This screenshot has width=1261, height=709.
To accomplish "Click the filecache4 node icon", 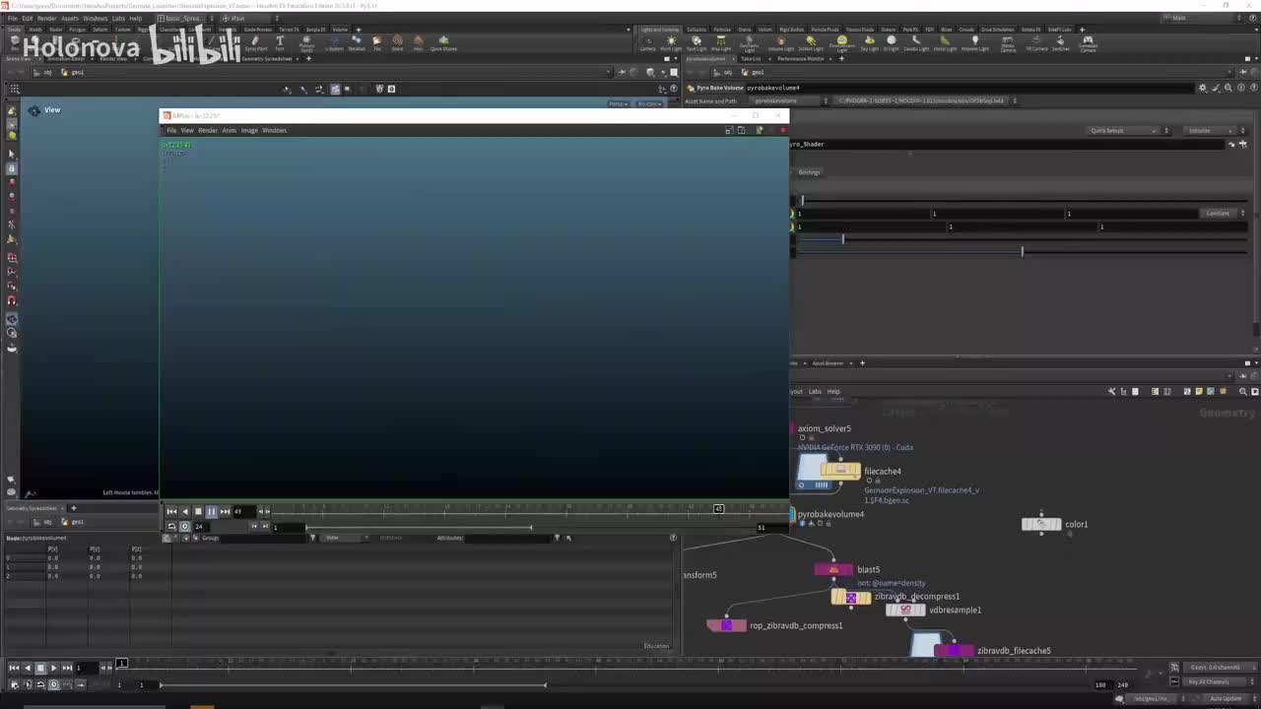I will pos(840,471).
